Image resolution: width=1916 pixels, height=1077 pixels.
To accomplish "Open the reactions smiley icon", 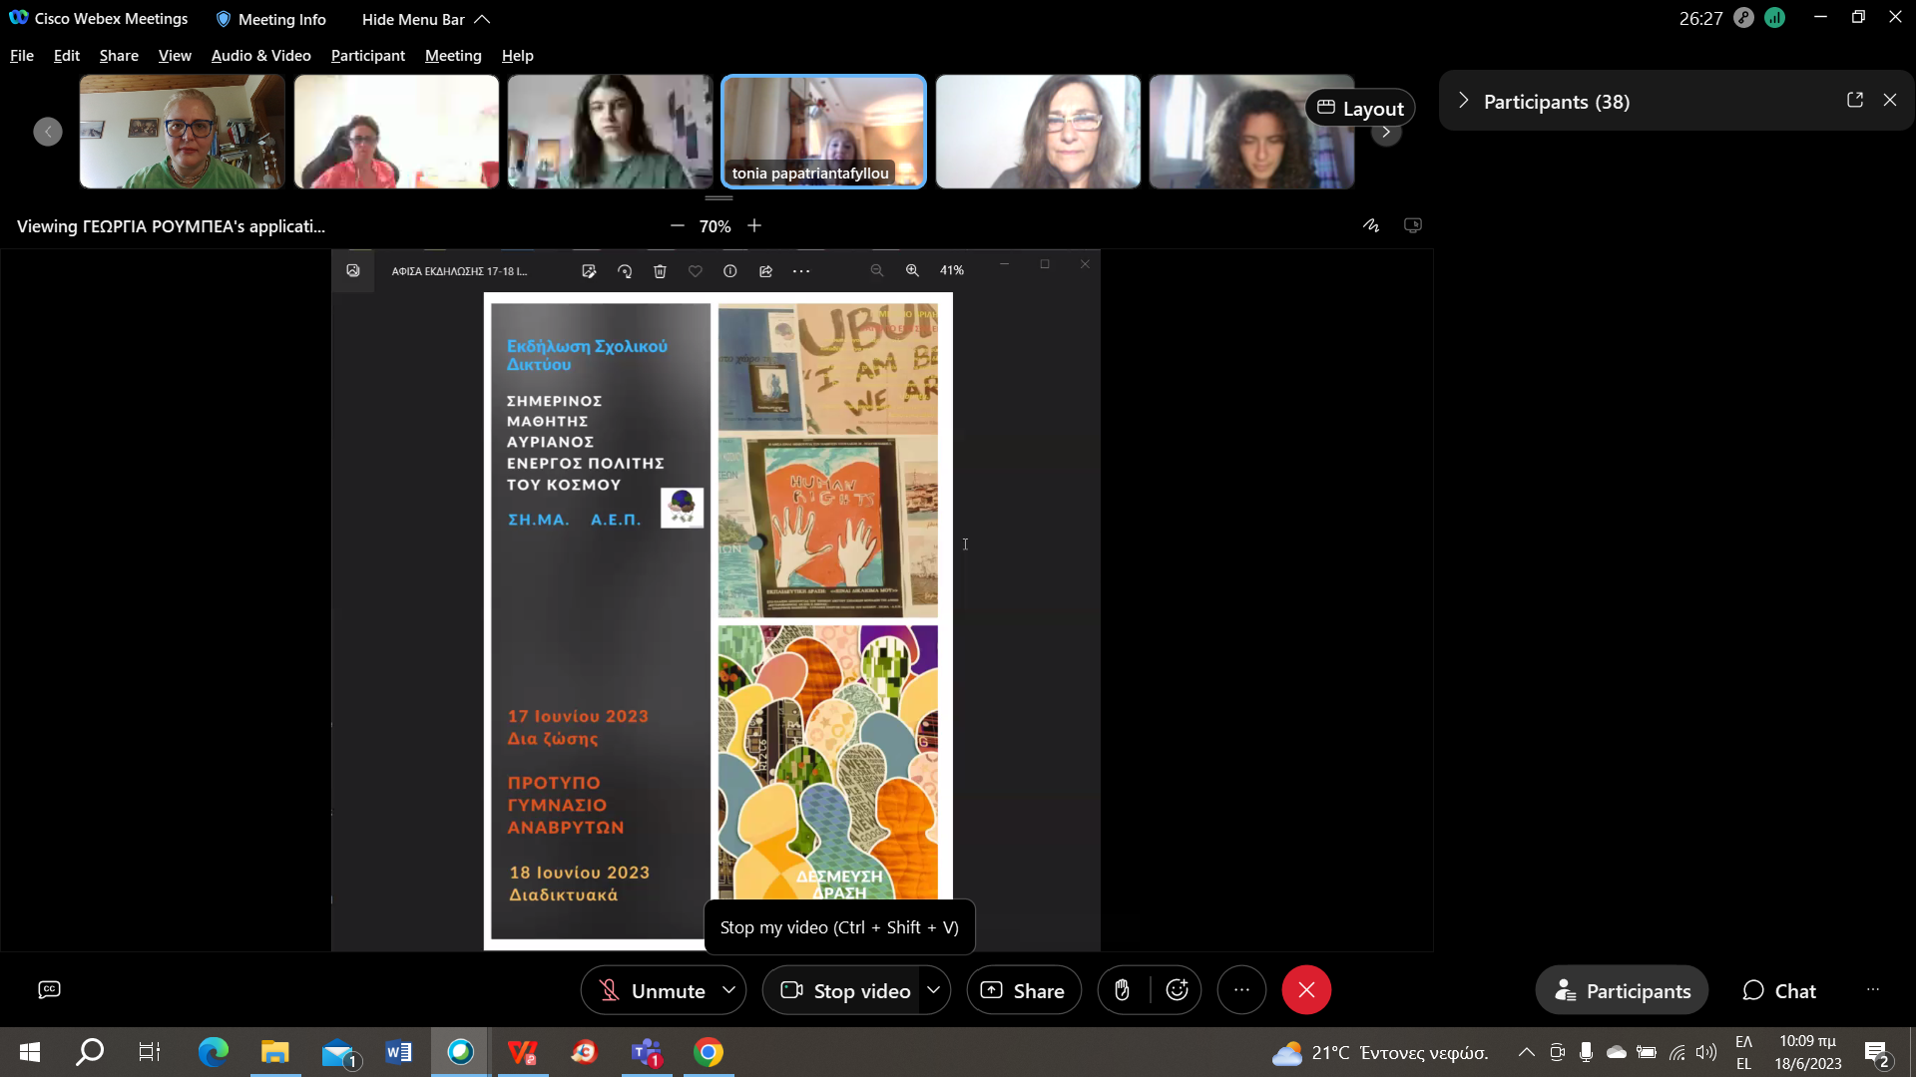I will [x=1178, y=990].
